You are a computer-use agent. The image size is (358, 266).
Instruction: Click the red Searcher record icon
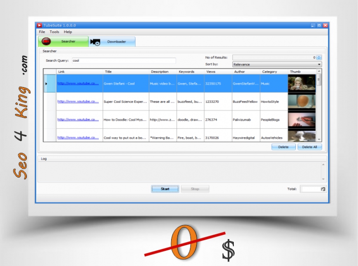pos(46,41)
